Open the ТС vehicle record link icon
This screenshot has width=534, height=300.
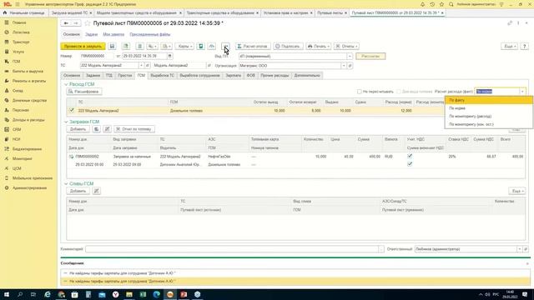(x=148, y=65)
